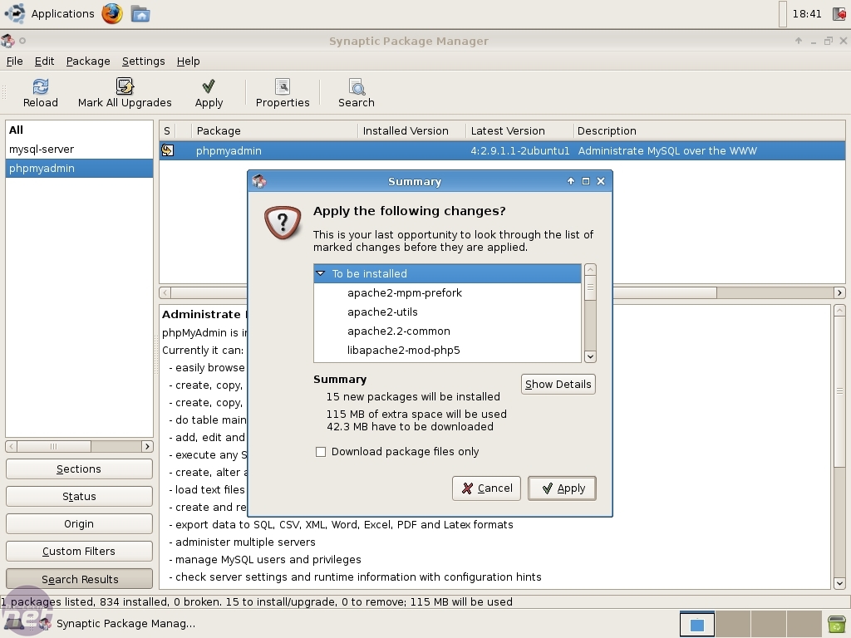Collapse the To be installed group
Viewport: 851px width, 638px height.
pos(321,273)
